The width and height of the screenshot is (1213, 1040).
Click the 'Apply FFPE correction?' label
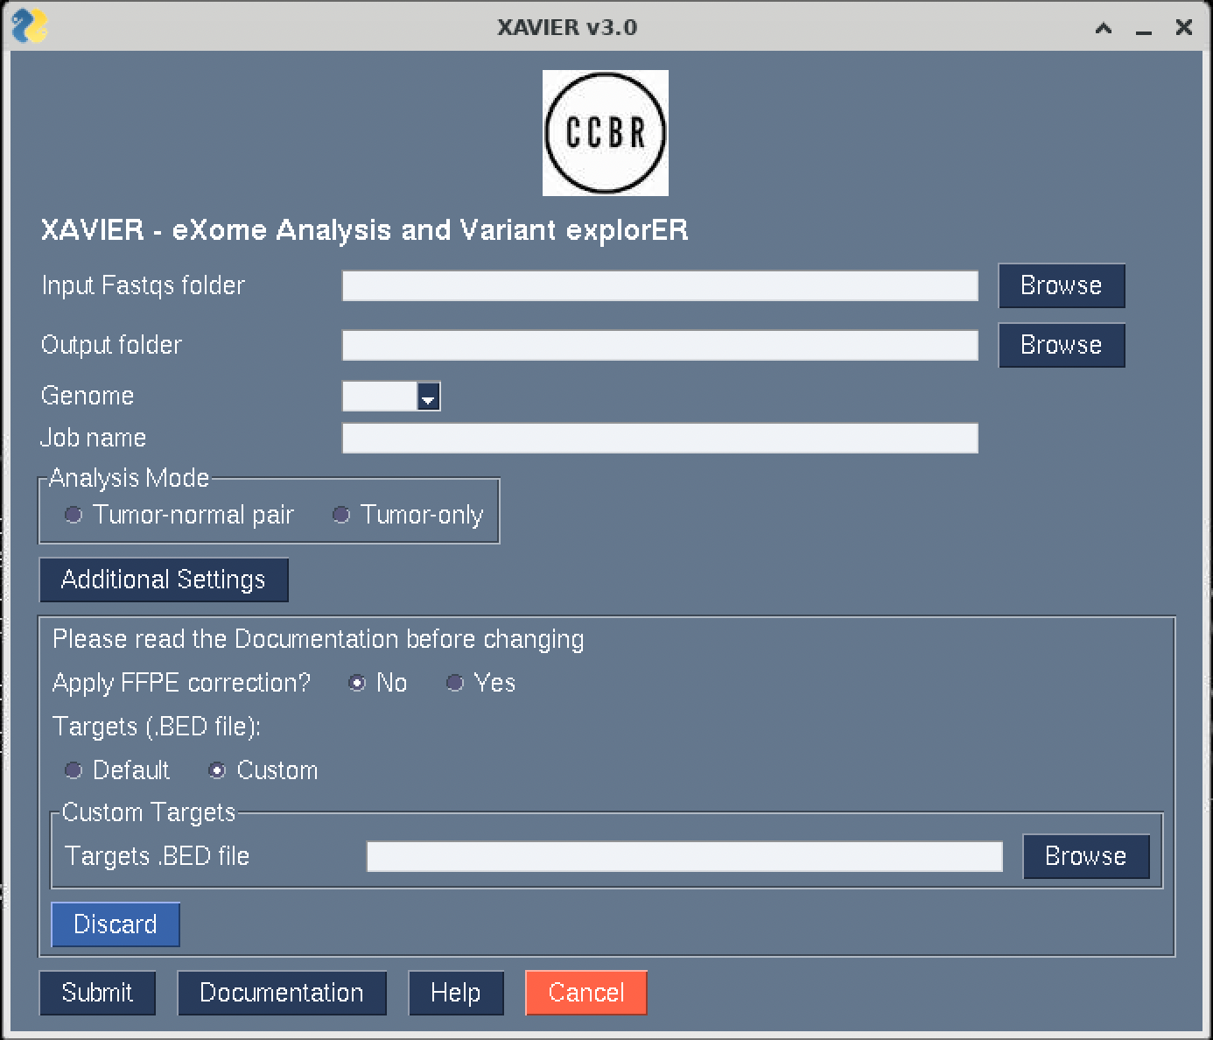(182, 683)
